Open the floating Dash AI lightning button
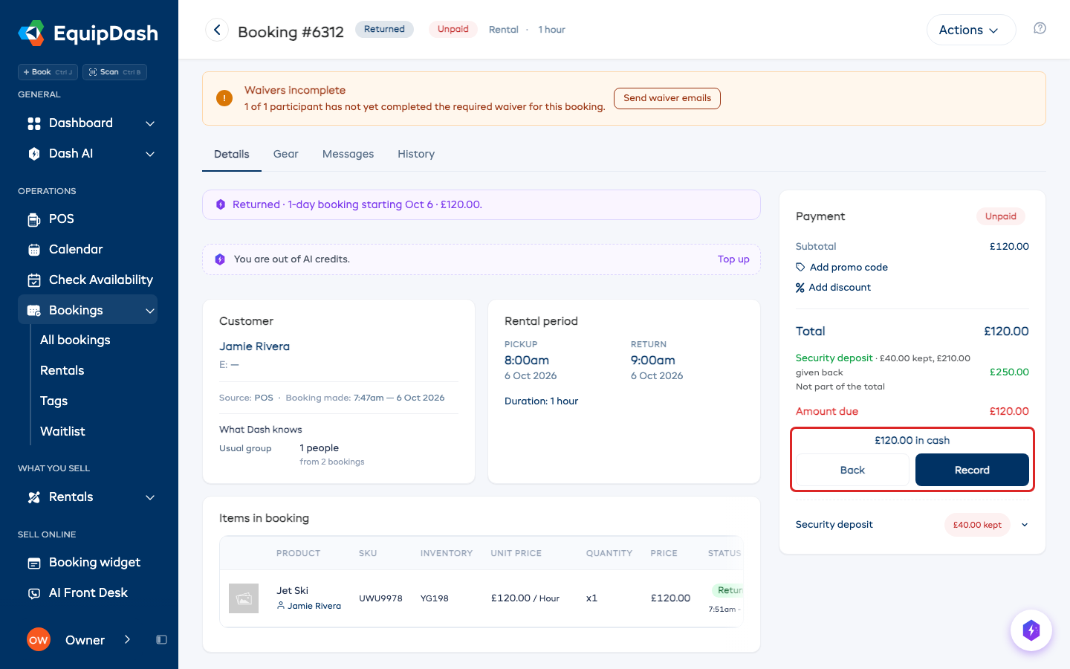Screen dimensions: 1070x669 coord(1031,630)
